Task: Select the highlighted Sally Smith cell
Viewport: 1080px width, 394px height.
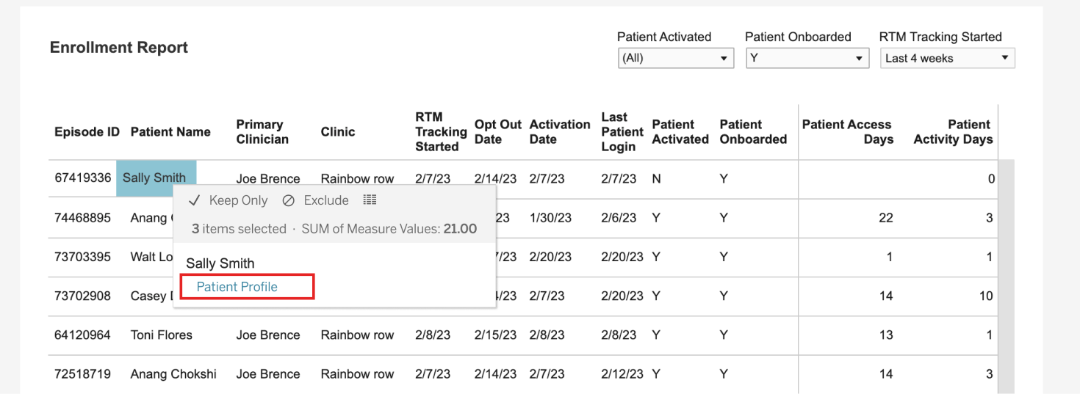Action: 156,178
